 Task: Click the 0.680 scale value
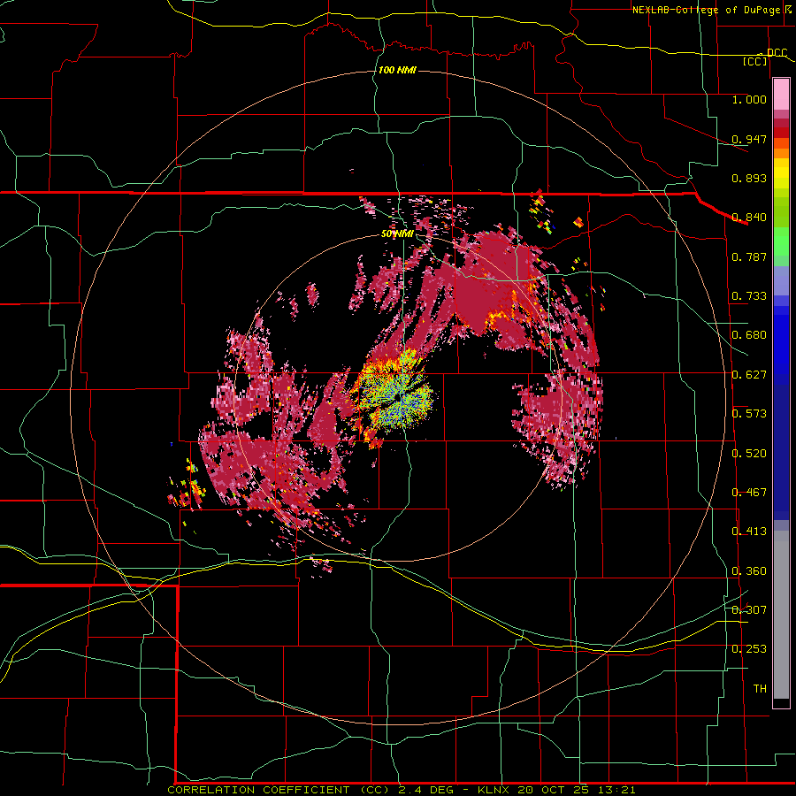(x=749, y=335)
